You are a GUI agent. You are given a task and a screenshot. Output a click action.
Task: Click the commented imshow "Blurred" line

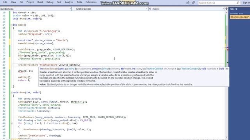pos(39,59)
